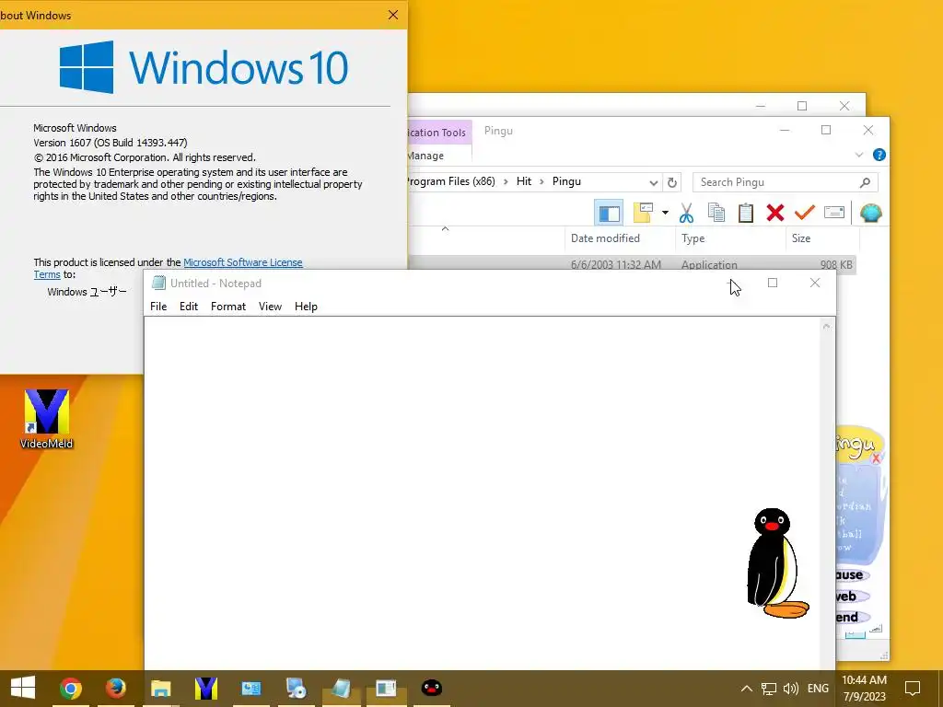Click the Notepad scrollbar up arrow
The height and width of the screenshot is (707, 943).
pyautogui.click(x=826, y=327)
